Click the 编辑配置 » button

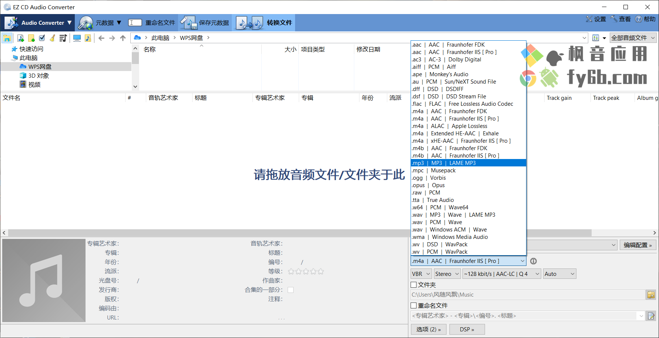pos(638,245)
